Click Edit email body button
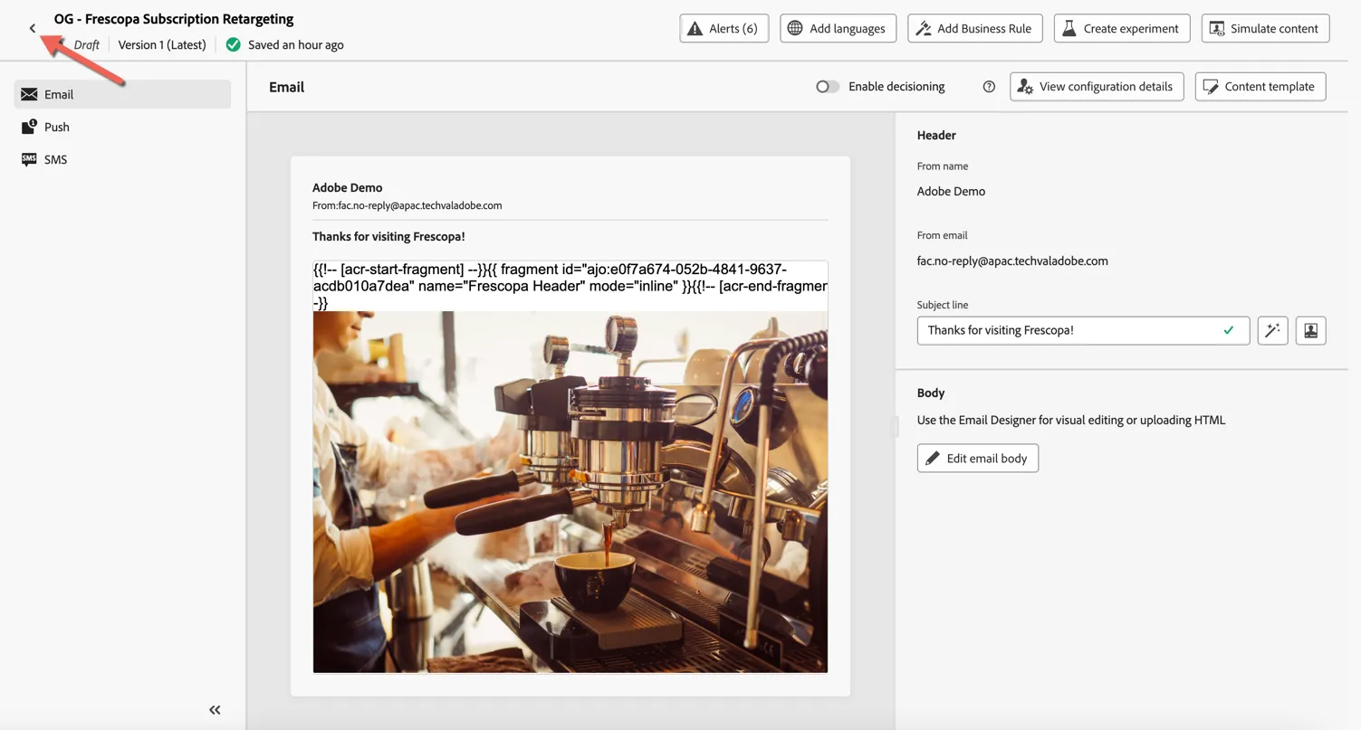The width and height of the screenshot is (1361, 730). pyautogui.click(x=977, y=458)
